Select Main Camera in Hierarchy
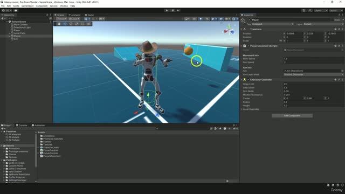Viewport: 345px width, 194px height. pyautogui.click(x=20, y=25)
